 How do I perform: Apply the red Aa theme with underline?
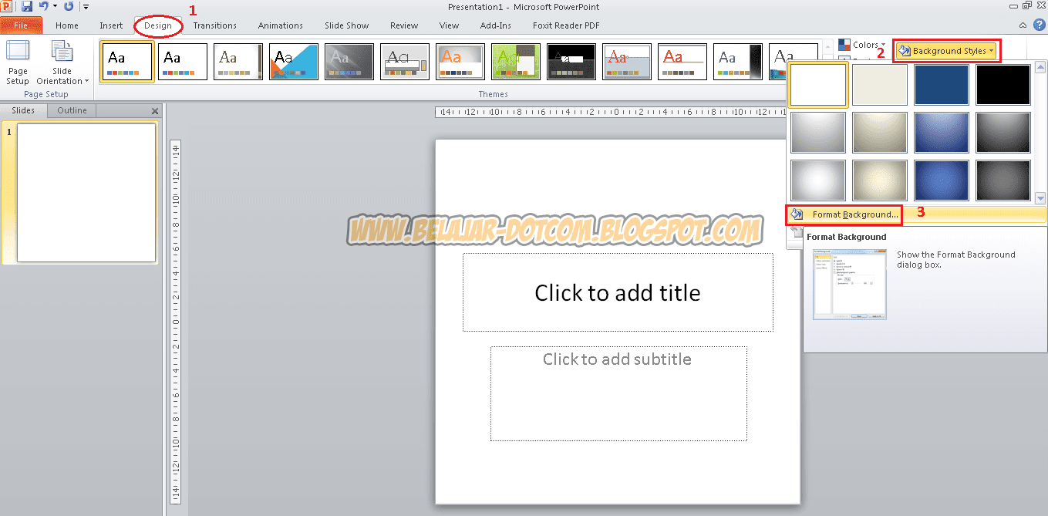point(682,62)
